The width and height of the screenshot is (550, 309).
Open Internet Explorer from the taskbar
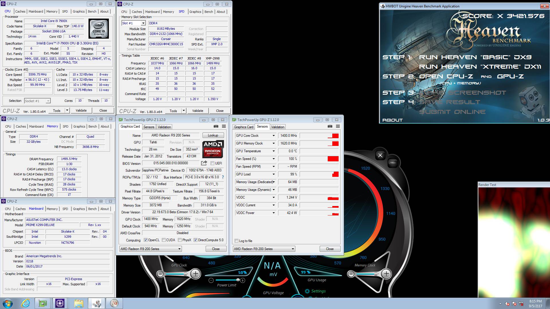tap(25, 303)
